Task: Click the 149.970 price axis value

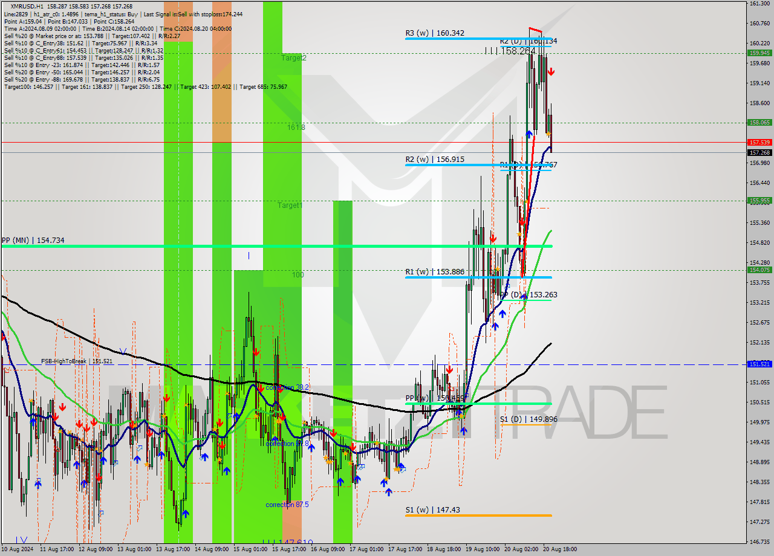Action: (x=759, y=422)
